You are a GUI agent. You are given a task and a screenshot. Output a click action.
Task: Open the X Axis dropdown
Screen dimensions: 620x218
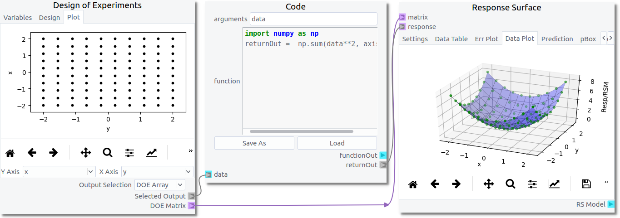click(157, 172)
